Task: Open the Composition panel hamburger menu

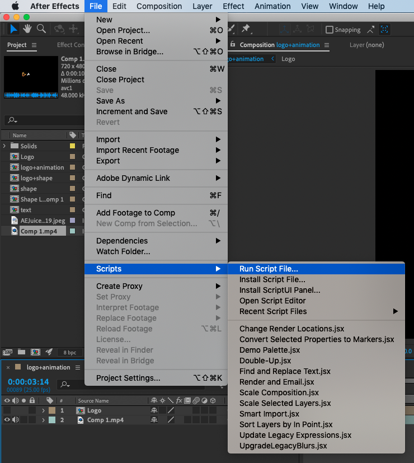Action: click(327, 45)
